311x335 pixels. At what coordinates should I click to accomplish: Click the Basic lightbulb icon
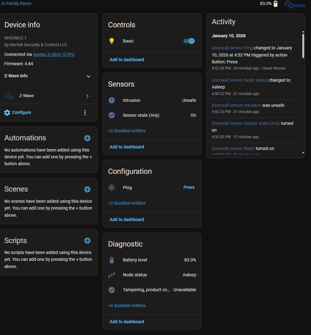coord(112,41)
